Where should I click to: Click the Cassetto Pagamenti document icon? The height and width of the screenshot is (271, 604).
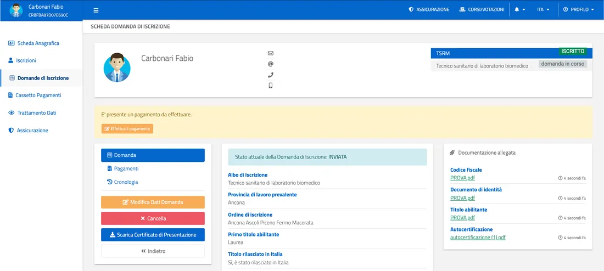click(x=10, y=95)
